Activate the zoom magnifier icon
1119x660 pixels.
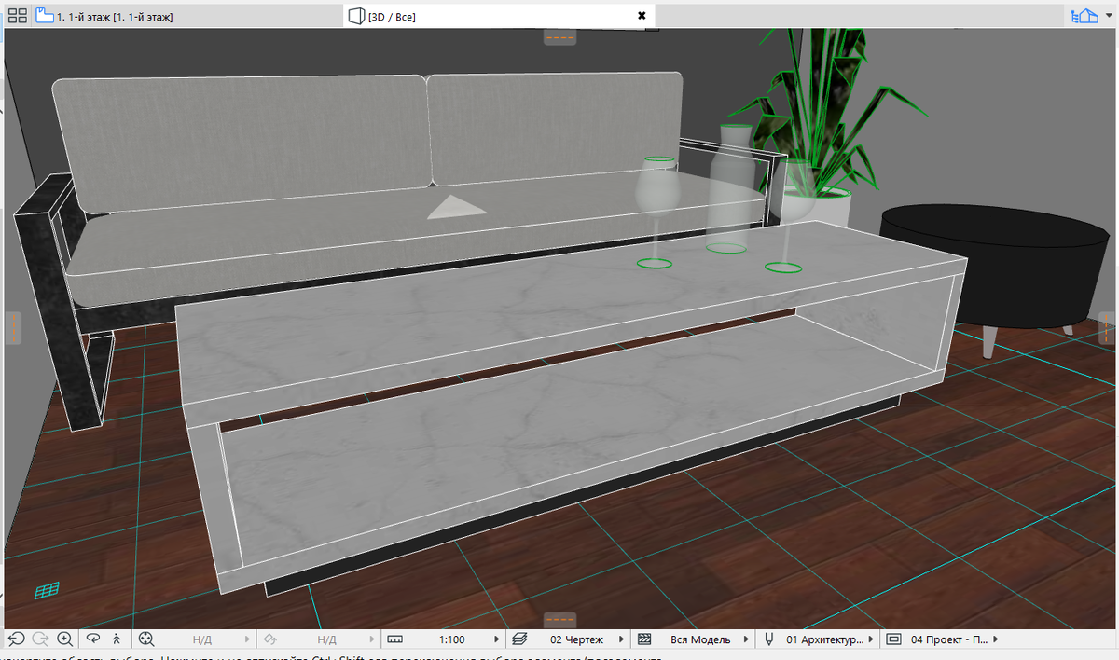tap(65, 639)
